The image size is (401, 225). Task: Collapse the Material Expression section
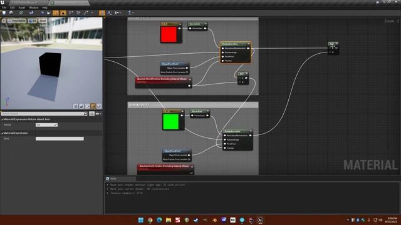pyautogui.click(x=3, y=133)
